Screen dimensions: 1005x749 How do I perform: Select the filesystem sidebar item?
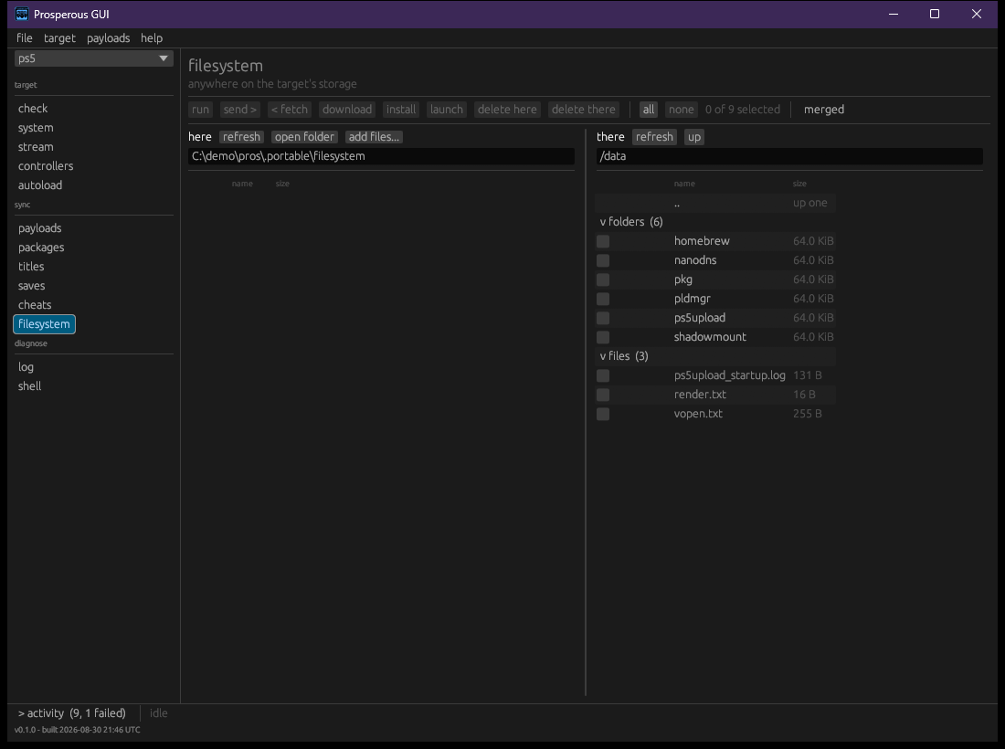click(x=44, y=324)
